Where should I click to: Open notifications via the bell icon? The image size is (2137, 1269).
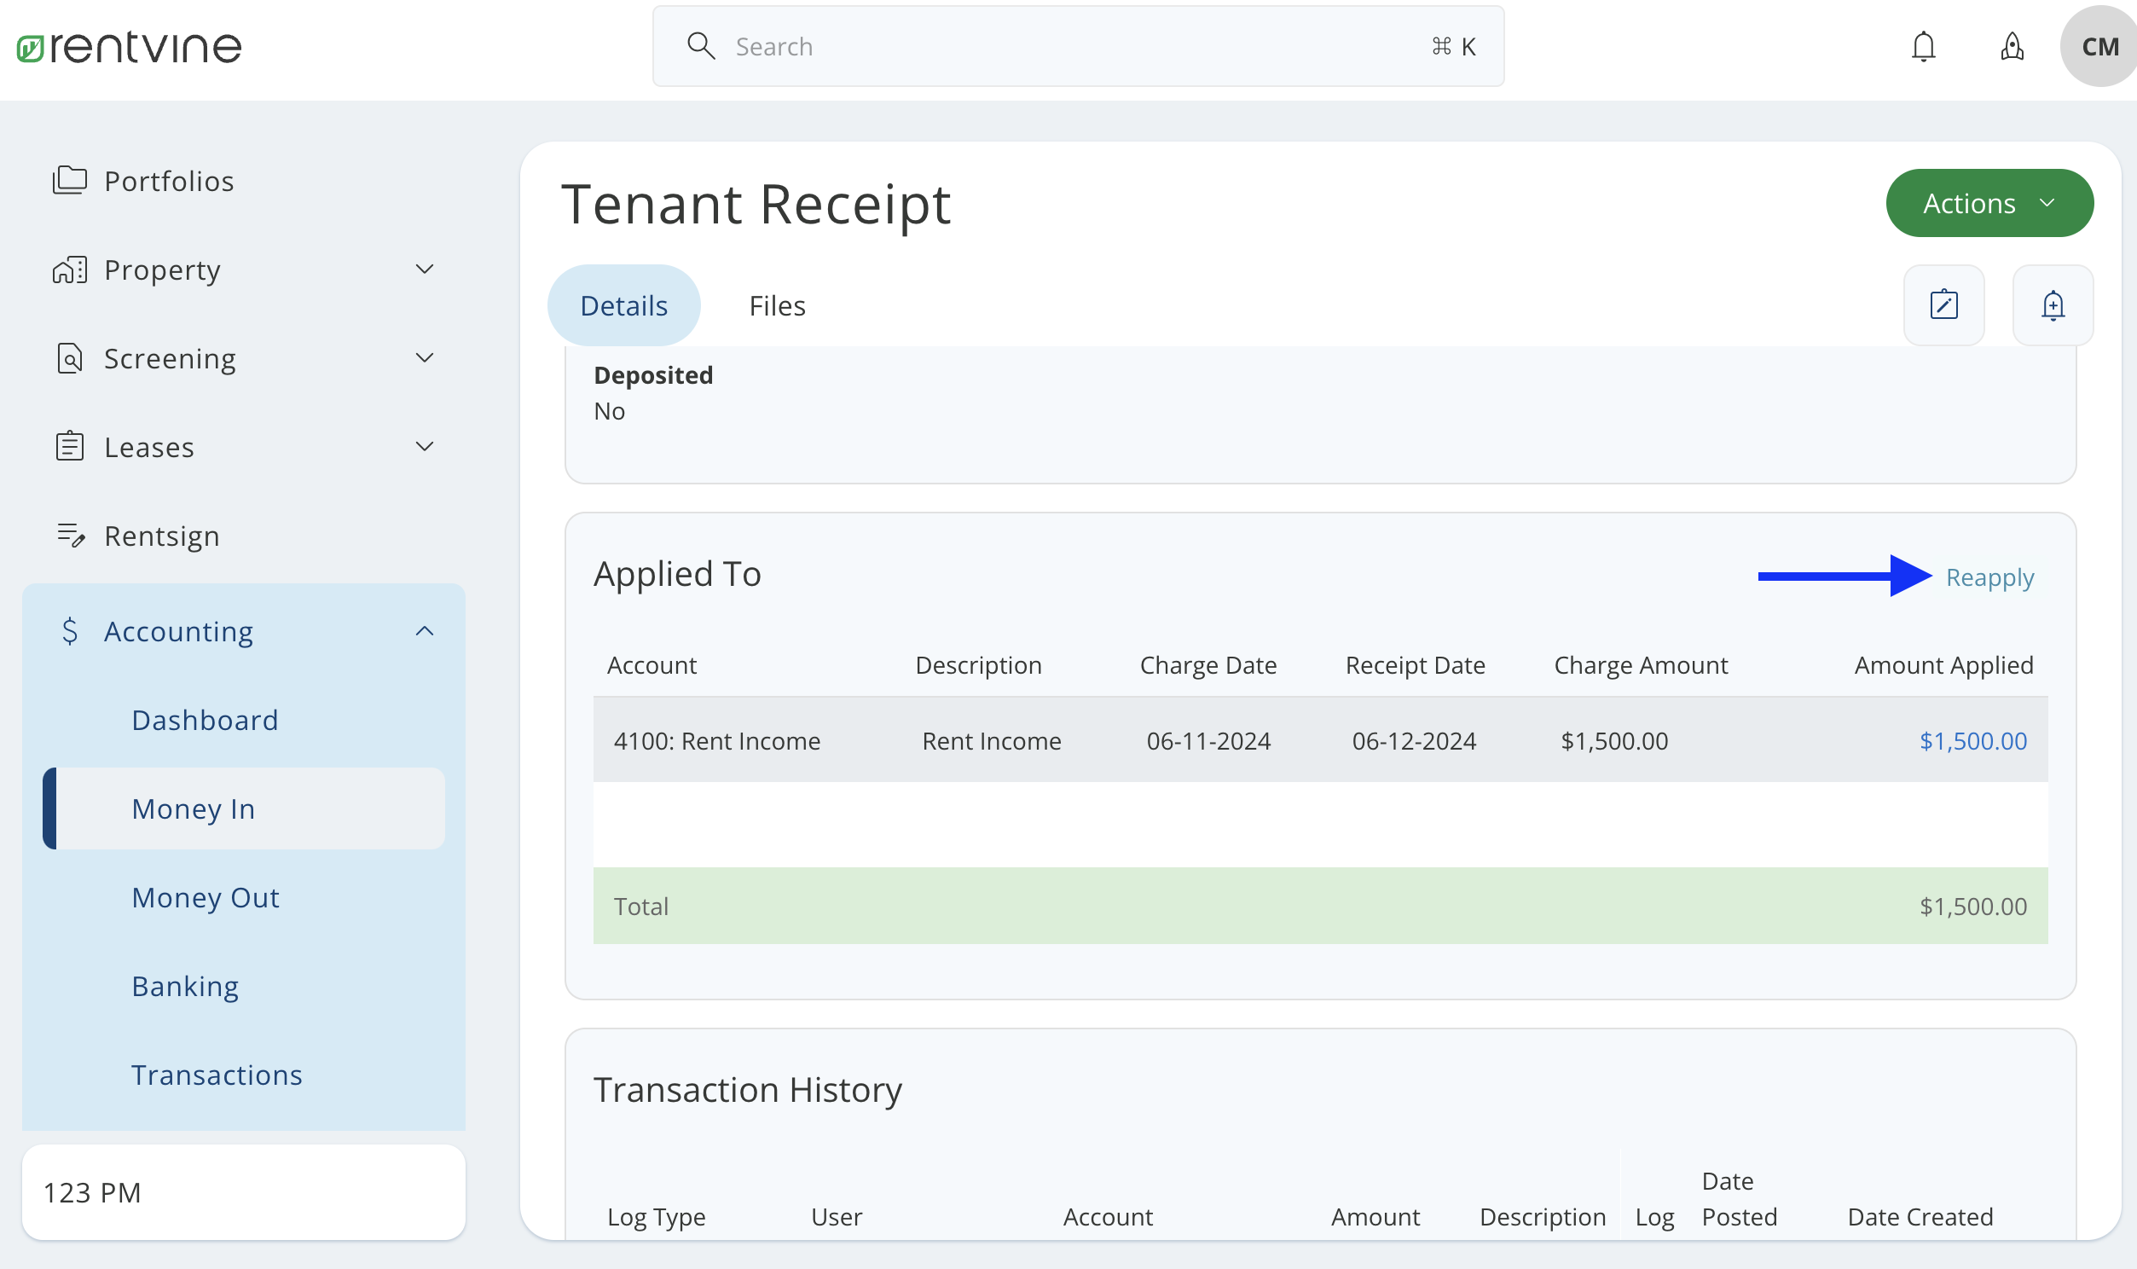pyautogui.click(x=1922, y=45)
